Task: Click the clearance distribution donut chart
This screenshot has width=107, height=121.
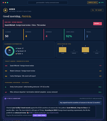Action: coord(9,51)
